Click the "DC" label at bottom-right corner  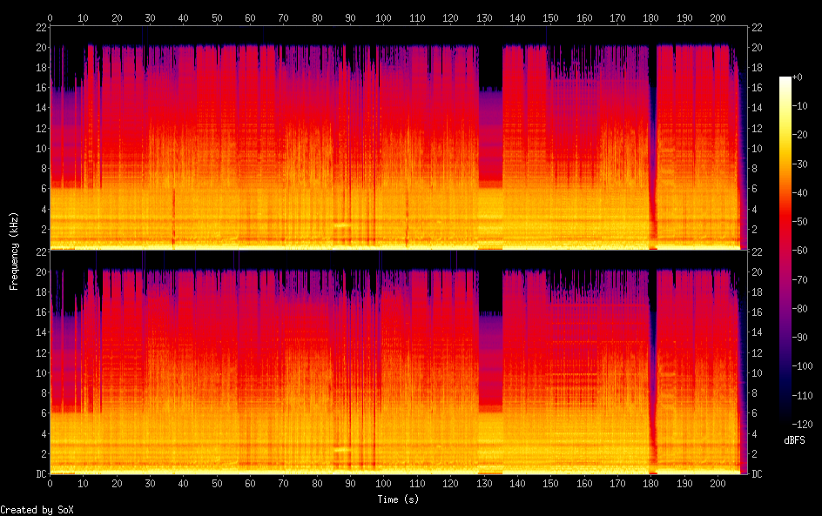click(758, 474)
